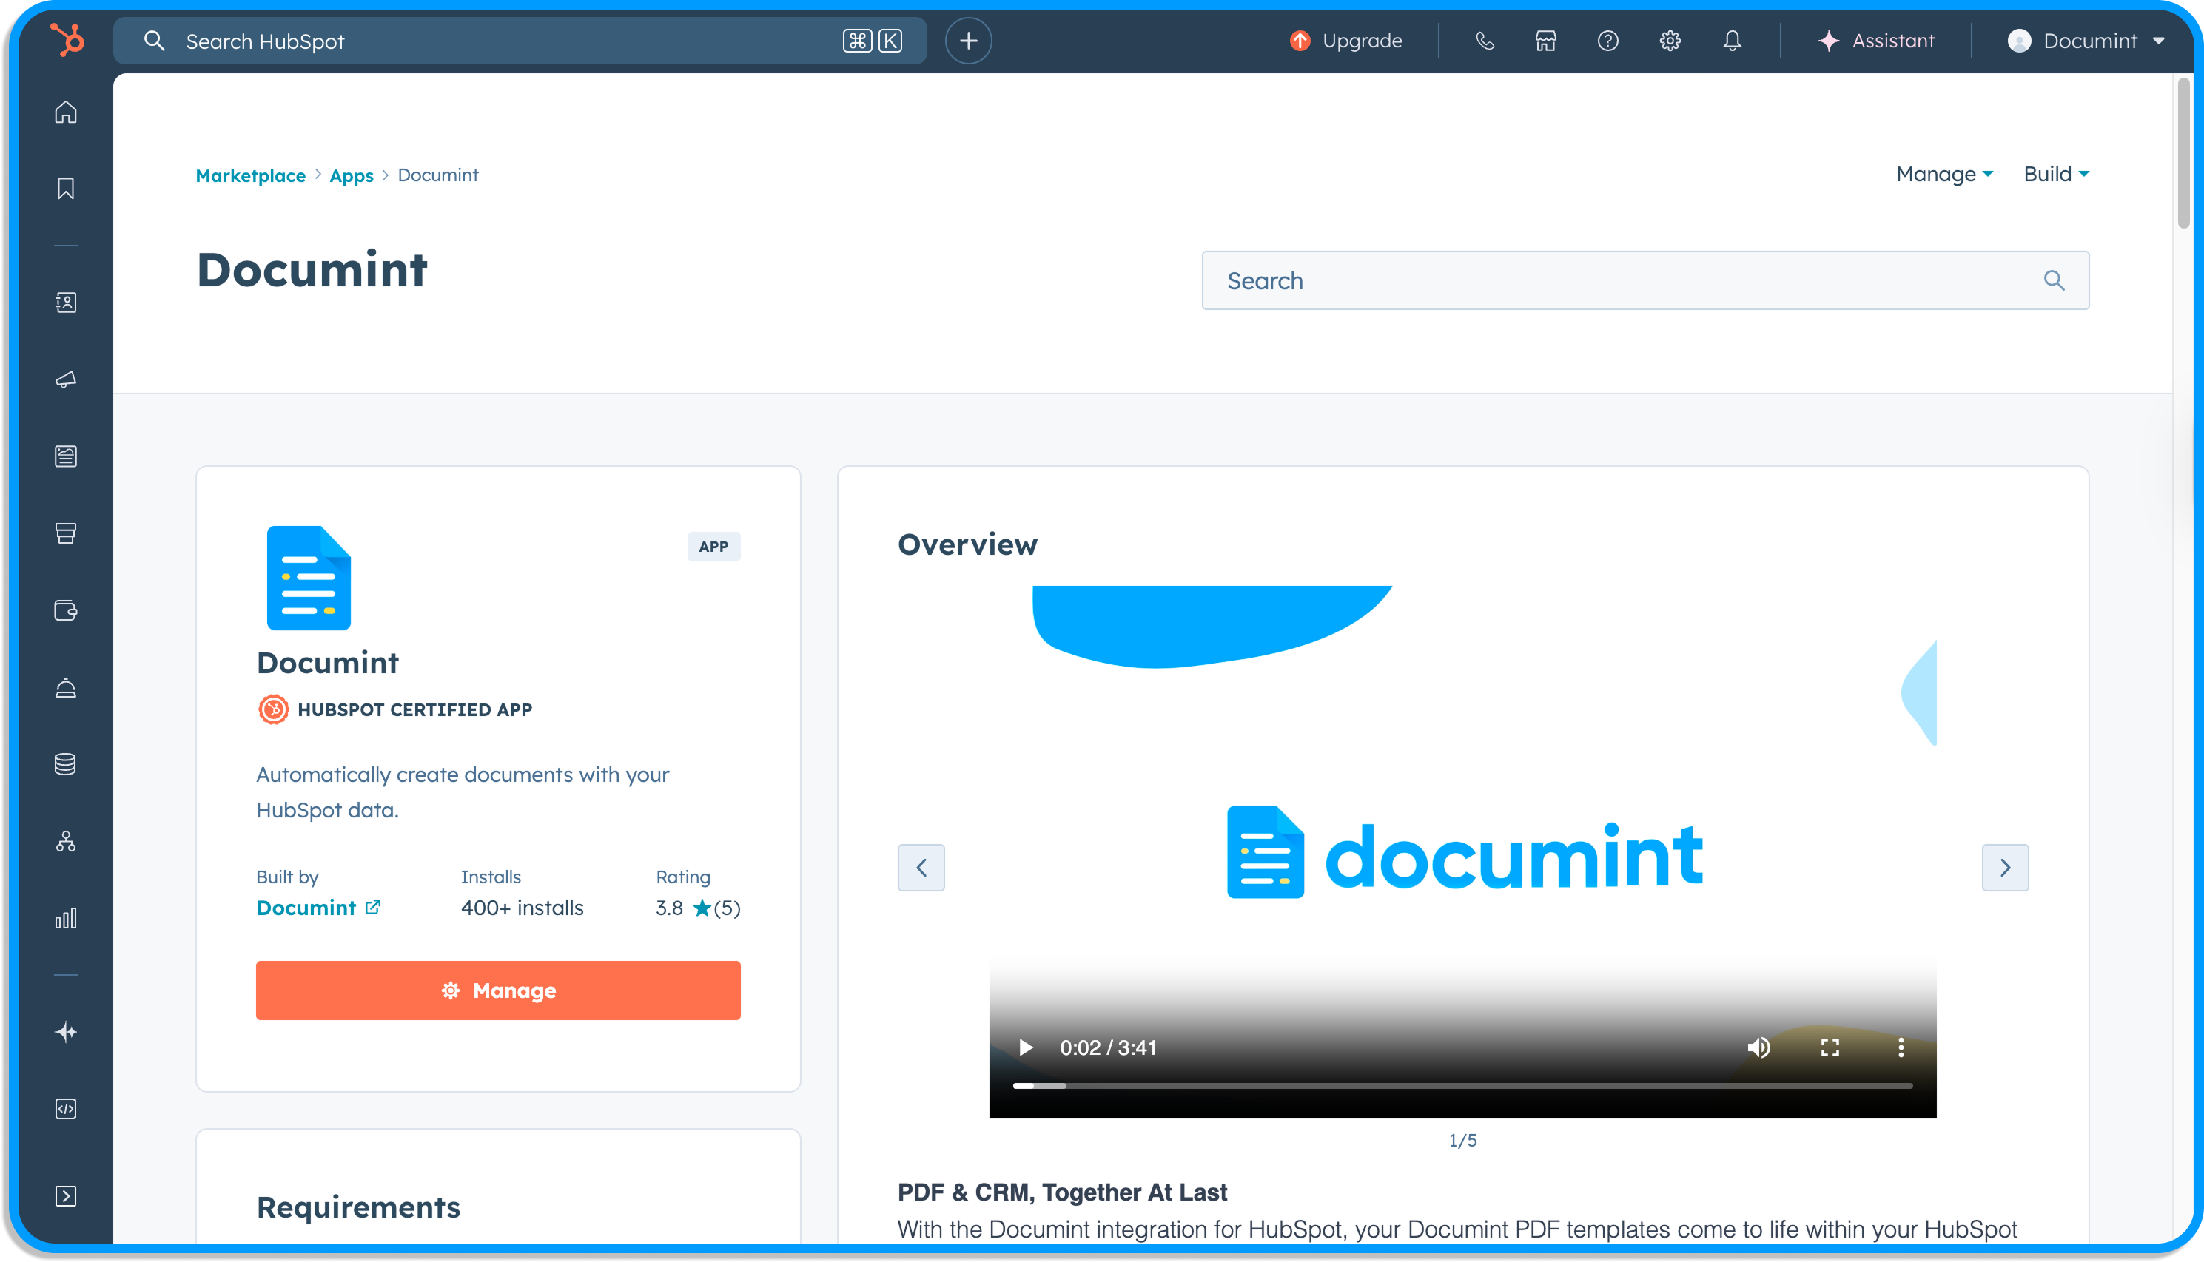This screenshot has height=1262, width=2204.
Task: Open the marketplace storefront icon
Action: (x=1545, y=41)
